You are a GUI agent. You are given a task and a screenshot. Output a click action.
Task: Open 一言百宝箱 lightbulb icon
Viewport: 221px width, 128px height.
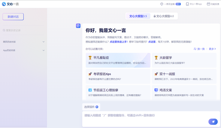162,4
